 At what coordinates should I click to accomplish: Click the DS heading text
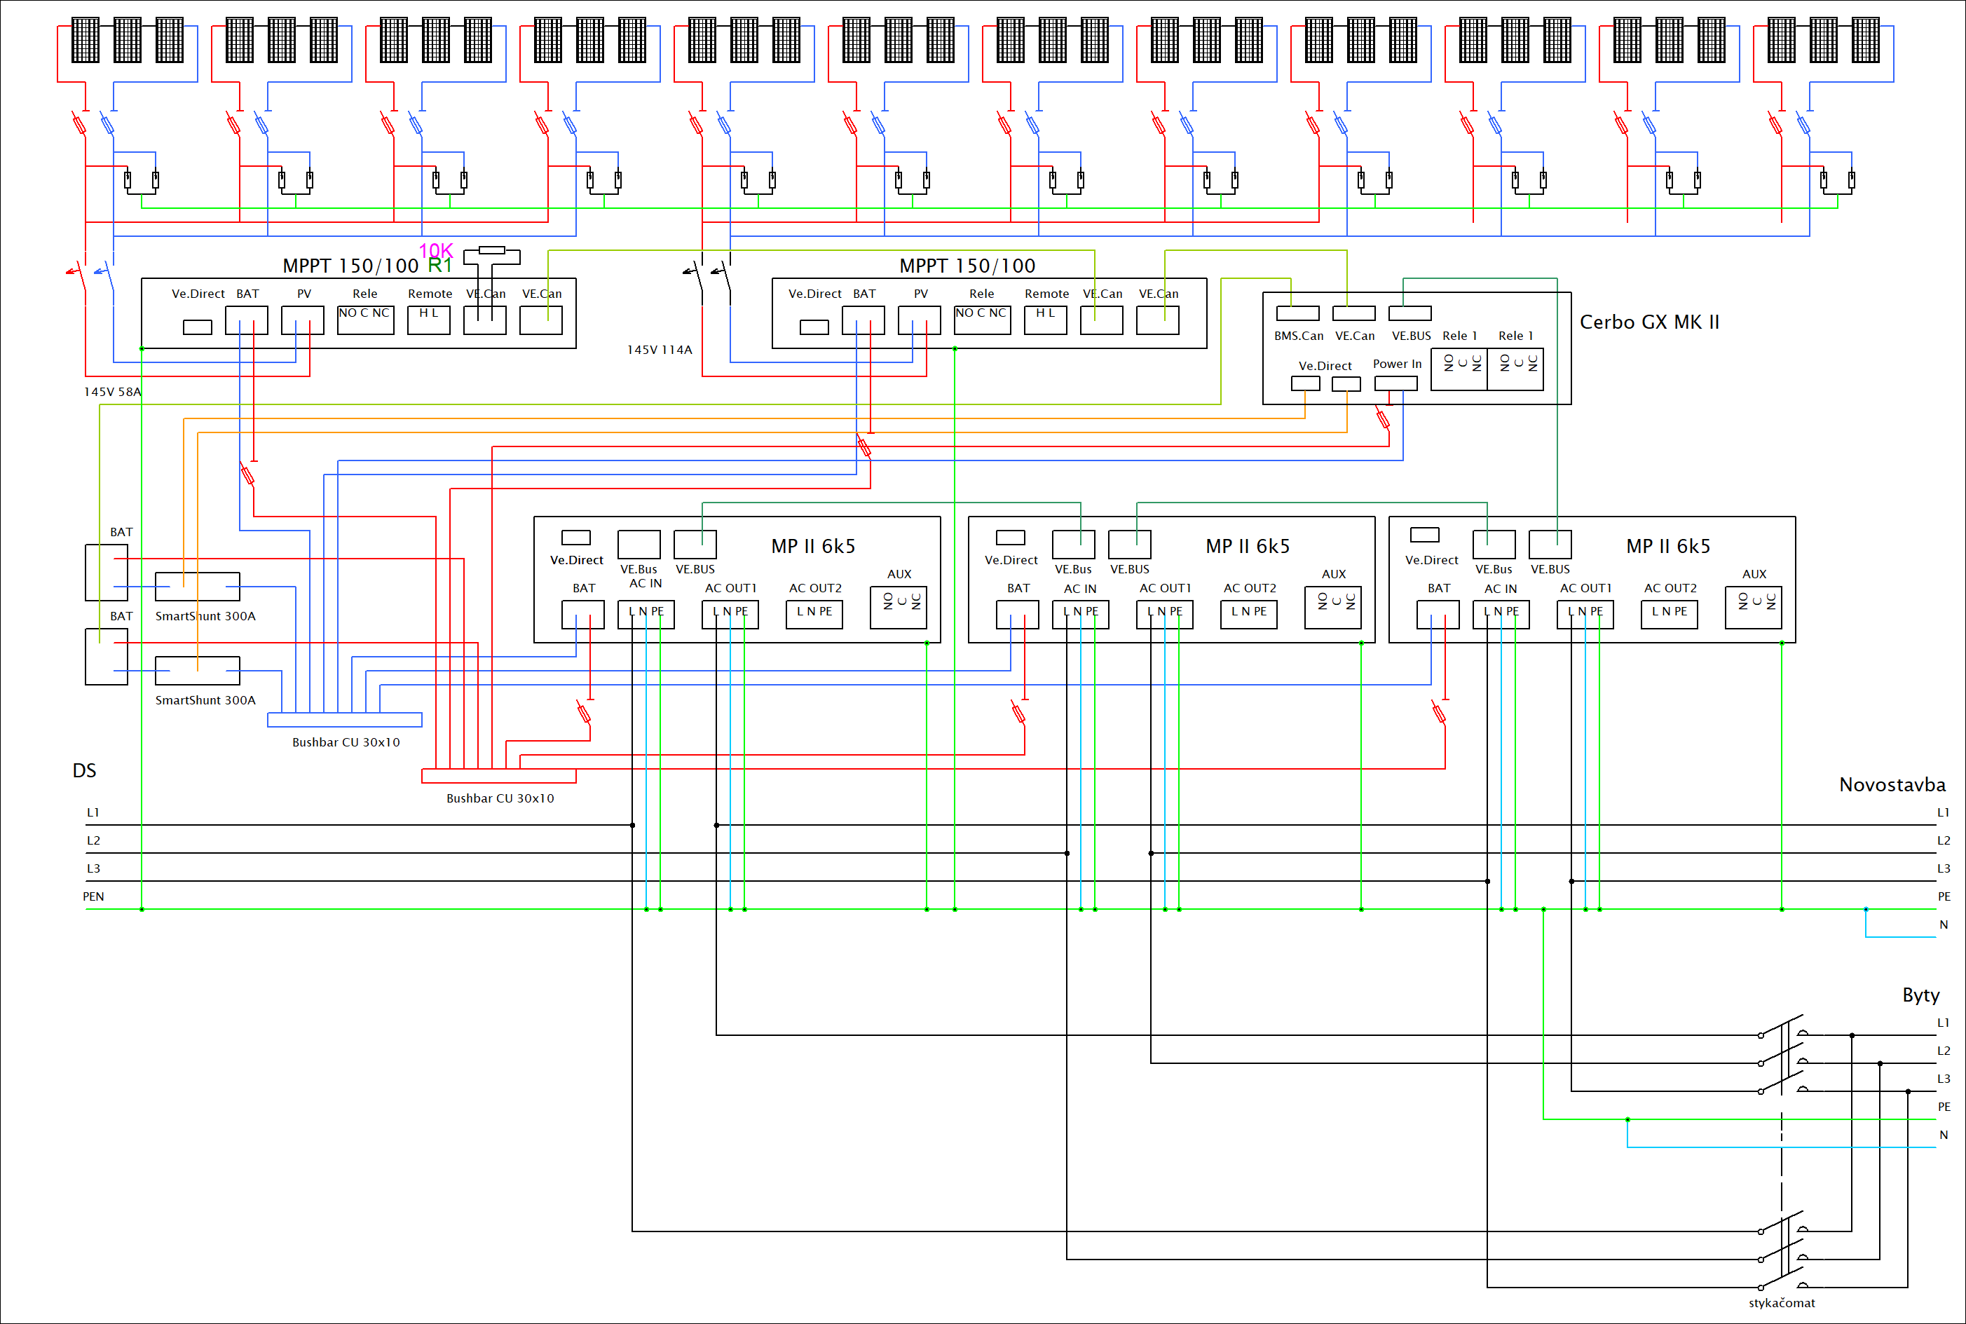[84, 770]
